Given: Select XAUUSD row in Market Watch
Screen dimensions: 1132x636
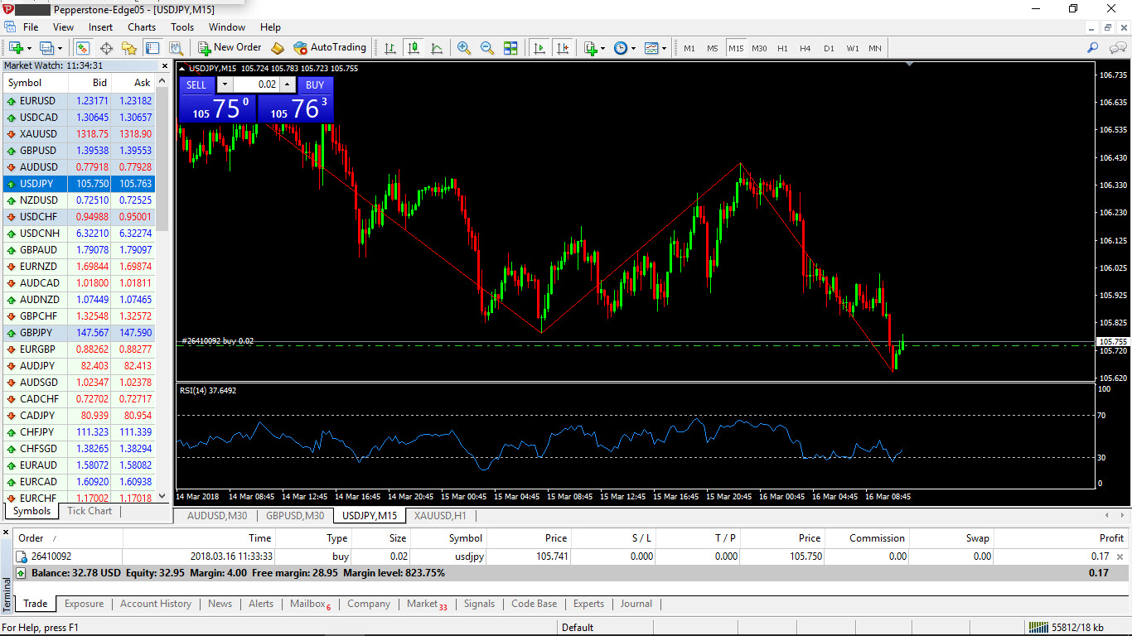Looking at the screenshot, I should (x=78, y=134).
